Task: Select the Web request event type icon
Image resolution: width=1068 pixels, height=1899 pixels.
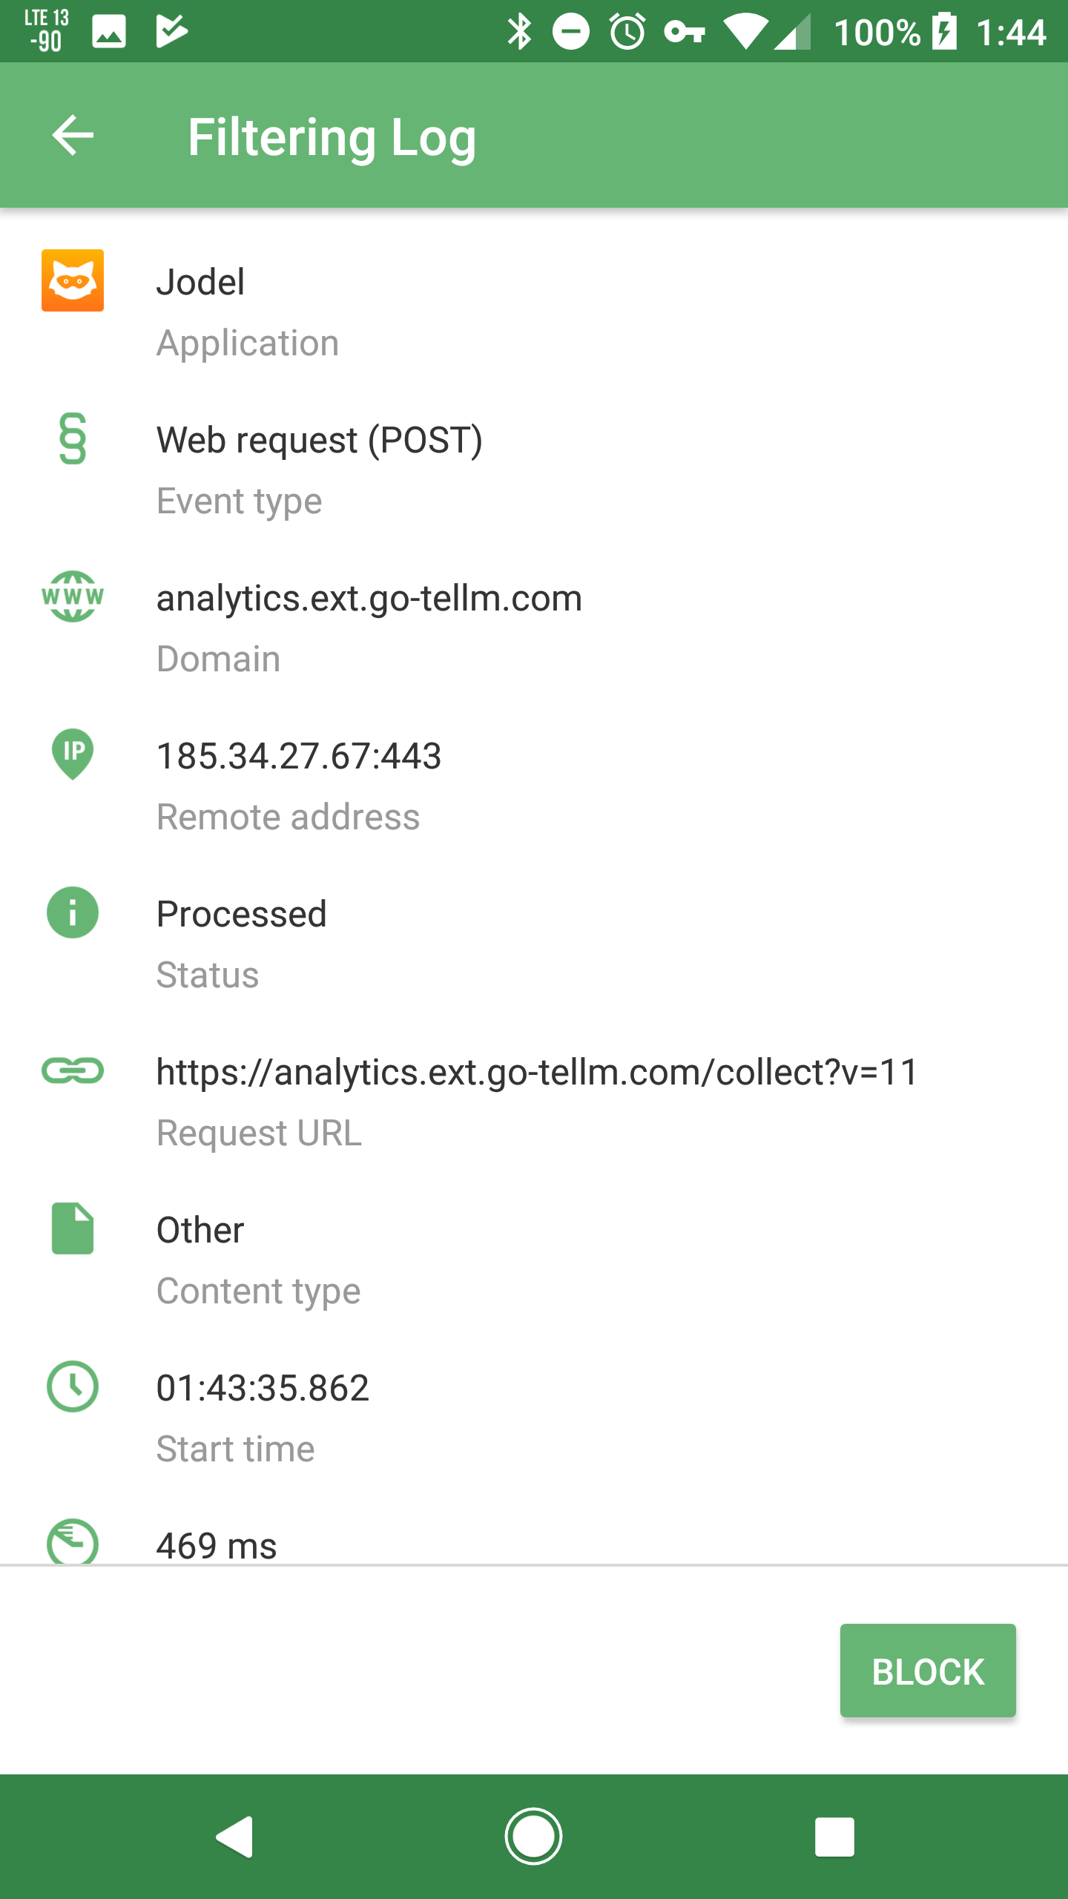Action: 72,439
